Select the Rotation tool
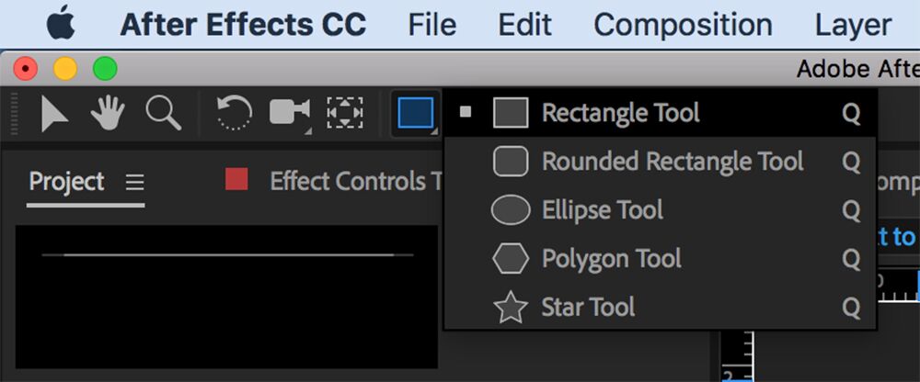This screenshot has width=920, height=382. (x=234, y=114)
